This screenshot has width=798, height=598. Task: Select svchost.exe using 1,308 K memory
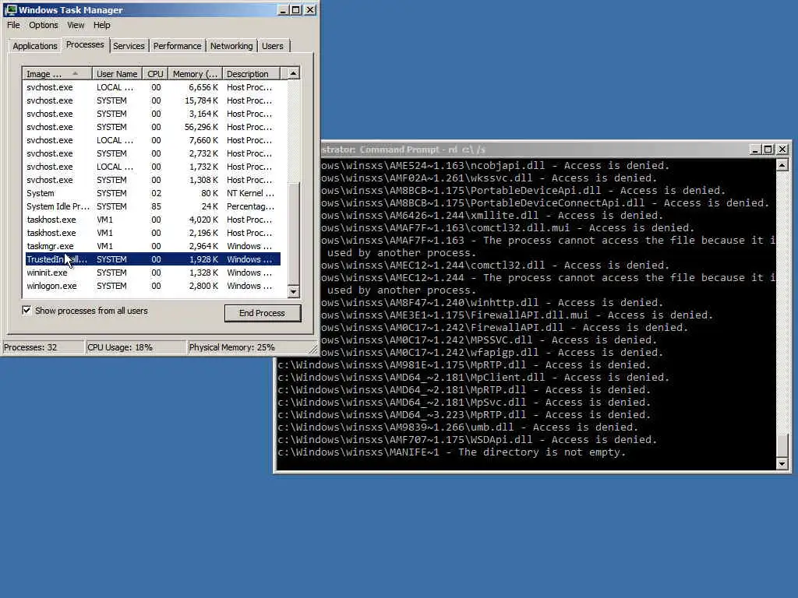[x=153, y=180]
